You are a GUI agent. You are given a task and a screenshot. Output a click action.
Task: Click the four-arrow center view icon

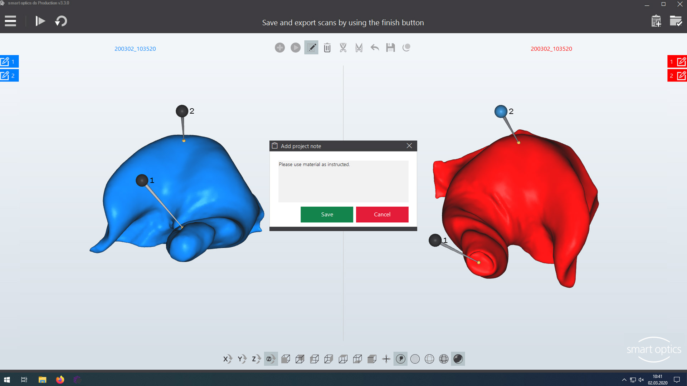click(x=386, y=359)
